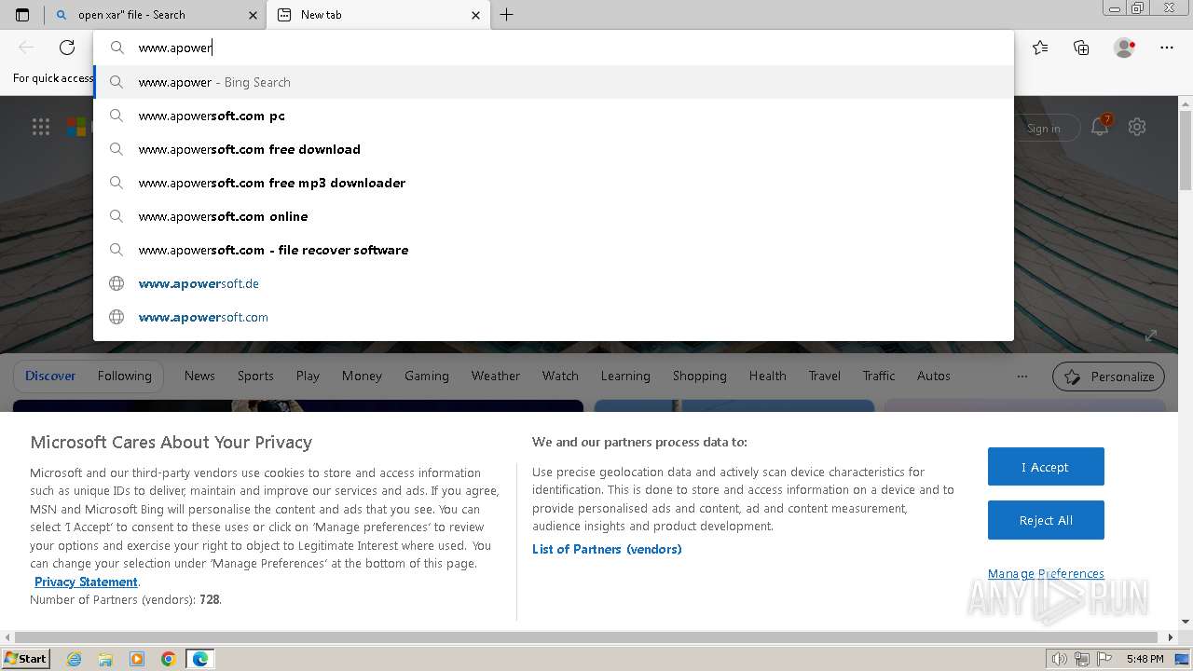Choose 'www.apowersoft.com pc' suggestion
This screenshot has height=671, width=1193.
coord(554,116)
